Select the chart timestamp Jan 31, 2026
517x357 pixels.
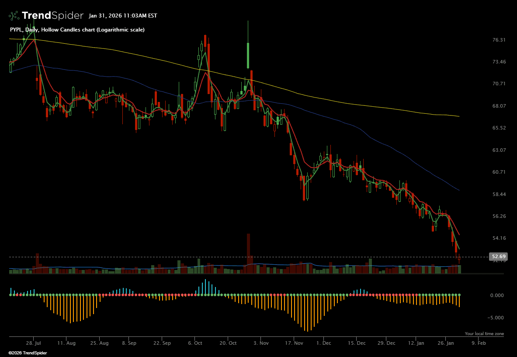point(123,16)
